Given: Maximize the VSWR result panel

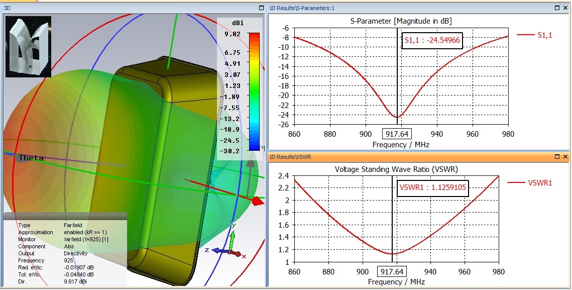Looking at the screenshot, I should [557, 156].
